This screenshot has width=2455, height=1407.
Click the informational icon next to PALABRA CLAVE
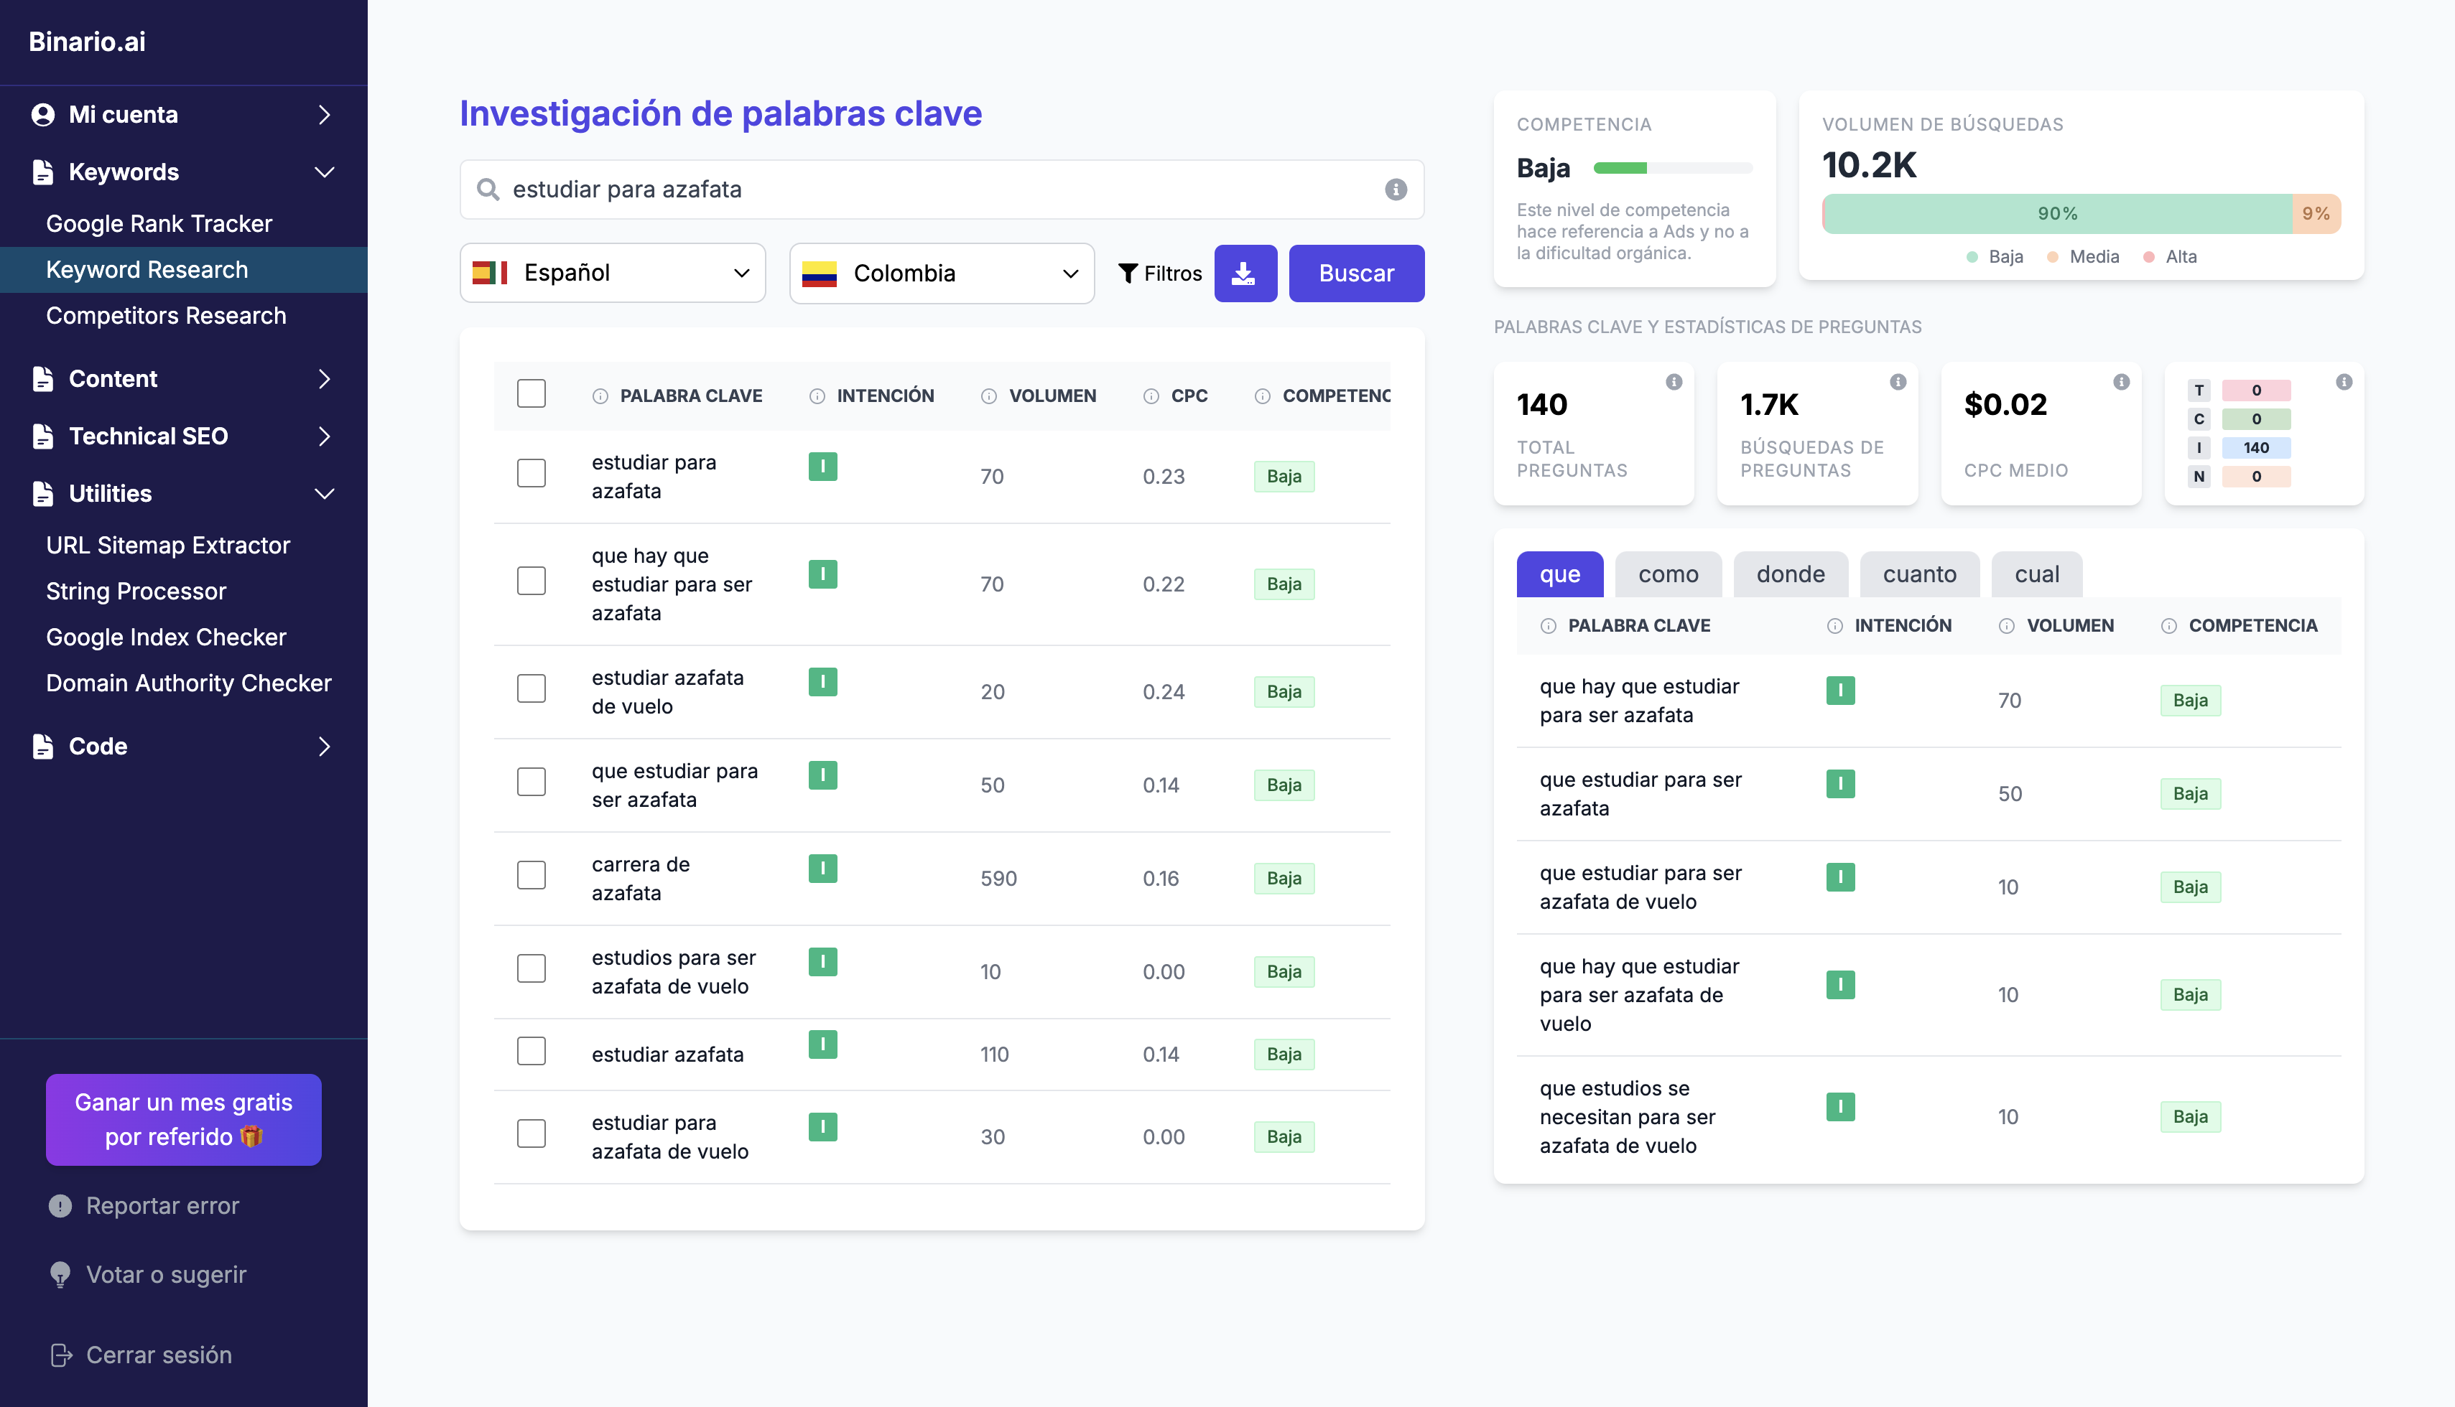(600, 396)
